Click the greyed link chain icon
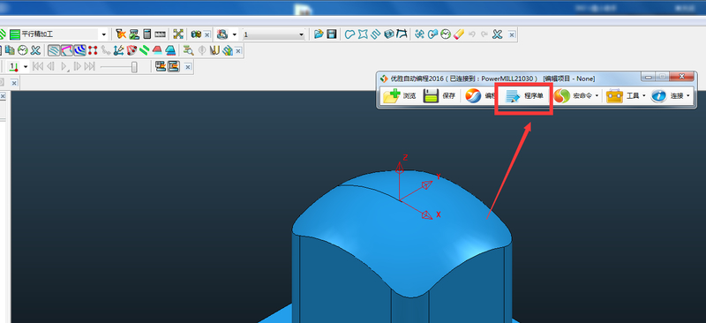Image resolution: width=706 pixels, height=323 pixels. [106, 50]
